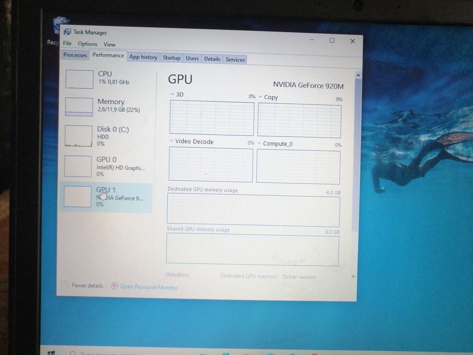Click the Recycle Bin on the desktop

click(x=60, y=23)
